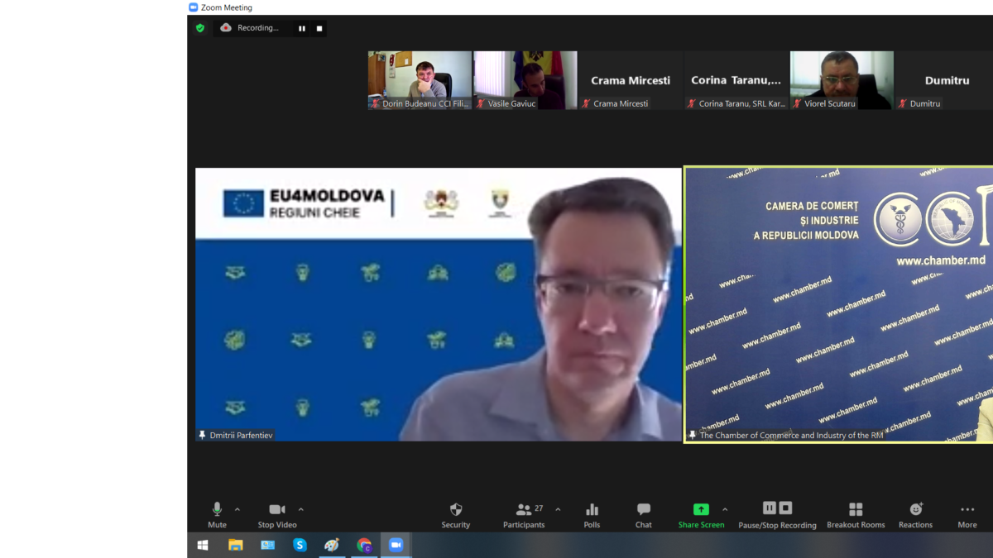Image resolution: width=993 pixels, height=558 pixels.
Task: Select the Corina Taranu participant tile
Action: click(x=736, y=80)
